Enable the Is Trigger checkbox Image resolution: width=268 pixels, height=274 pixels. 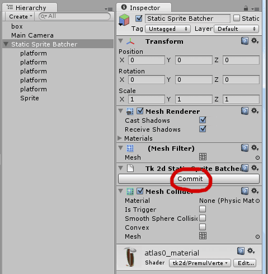203,209
